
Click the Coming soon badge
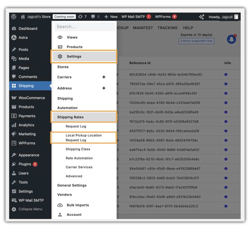coord(64,17)
